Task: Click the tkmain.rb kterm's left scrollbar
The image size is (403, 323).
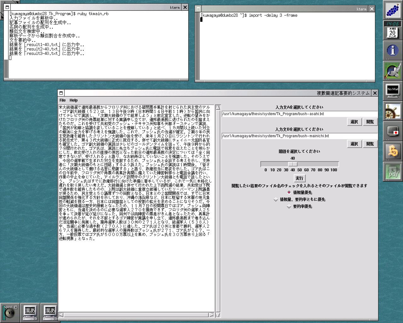Action: click(x=6, y=44)
